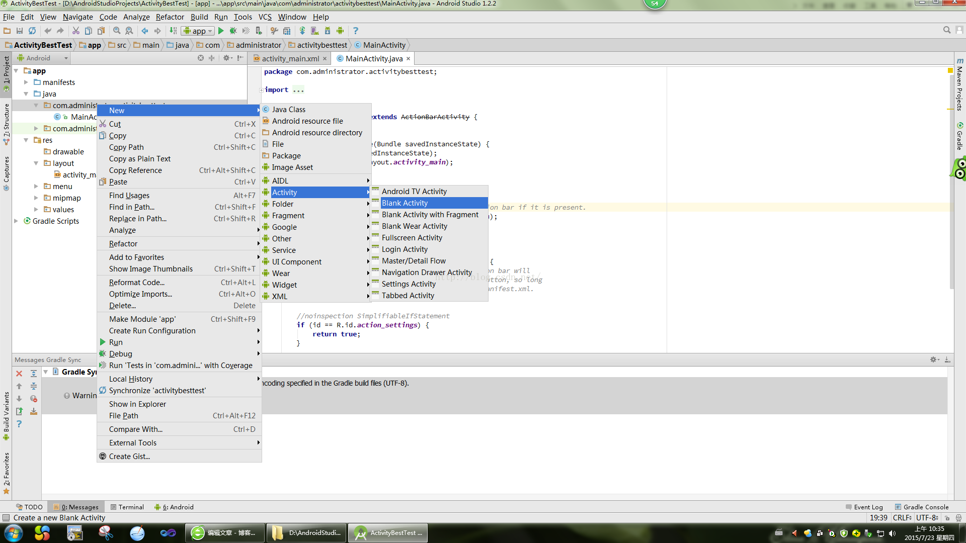This screenshot has width=966, height=543.
Task: Open Android Device Monitor icon
Action: [340, 31]
